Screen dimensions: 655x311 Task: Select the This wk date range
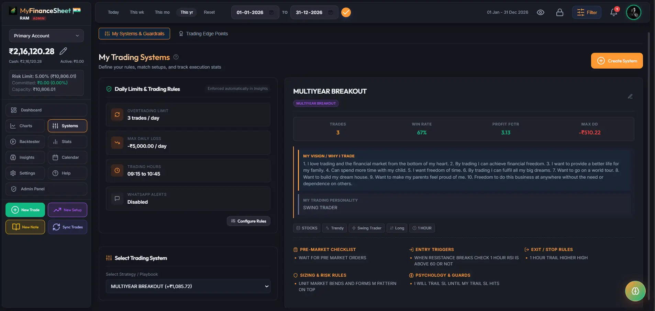(x=137, y=12)
